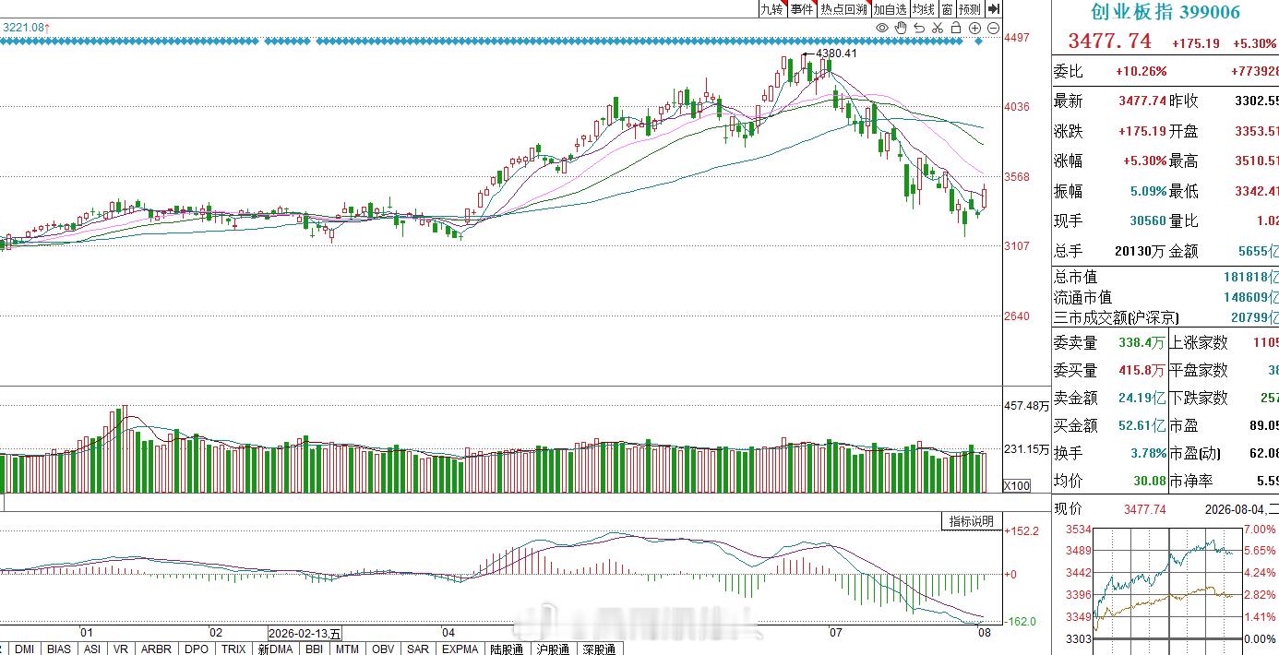Viewport: 1279px width, 655px height.
Task: Click the 加自选 button
Action: (890, 9)
